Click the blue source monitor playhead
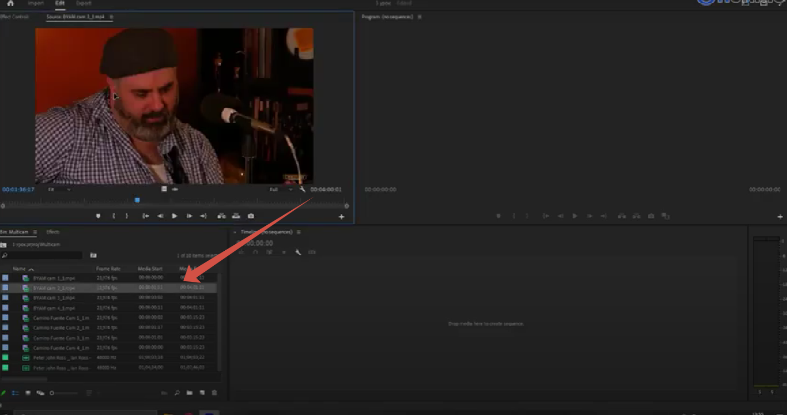 pyautogui.click(x=137, y=200)
